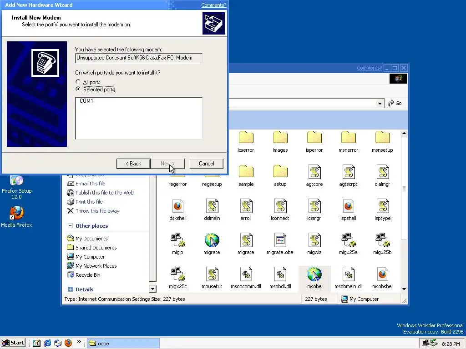466x349 pixels.
Task: Select the sample folder
Action: 246,176
